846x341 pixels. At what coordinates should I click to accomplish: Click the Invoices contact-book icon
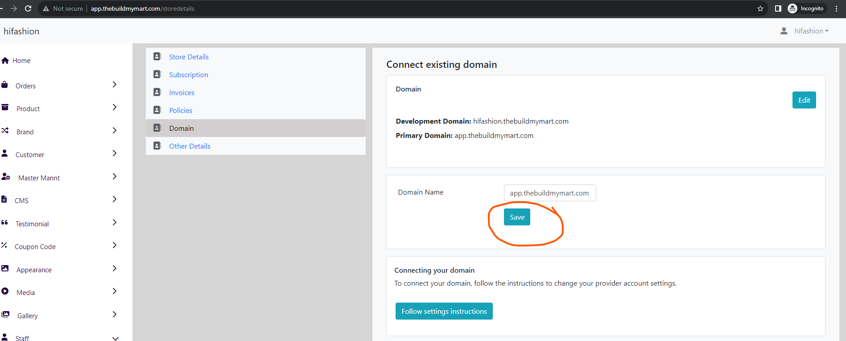point(157,92)
